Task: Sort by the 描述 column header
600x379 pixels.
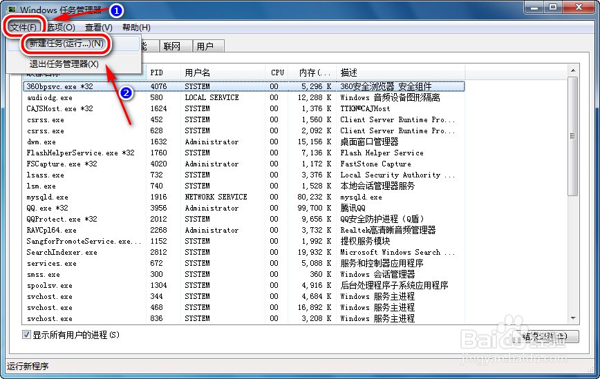Action: pos(401,72)
